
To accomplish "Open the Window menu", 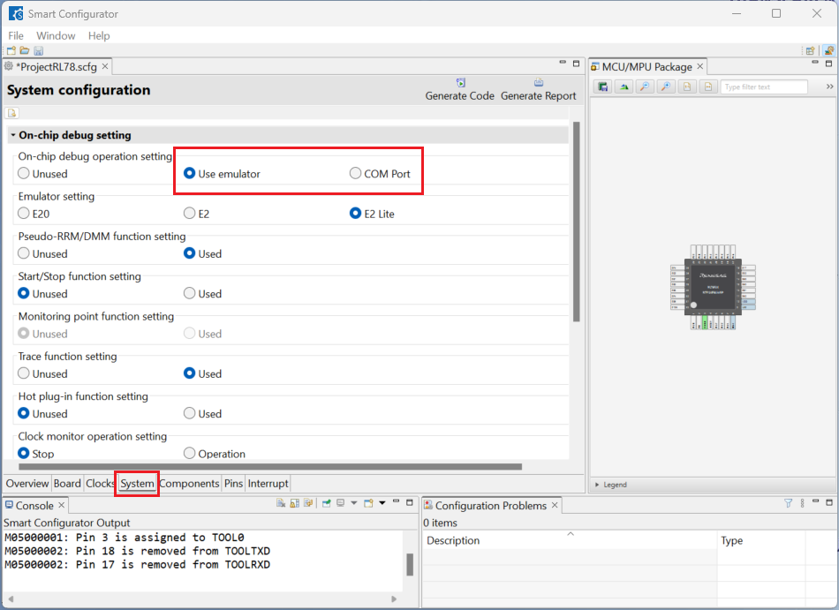I will (x=56, y=36).
